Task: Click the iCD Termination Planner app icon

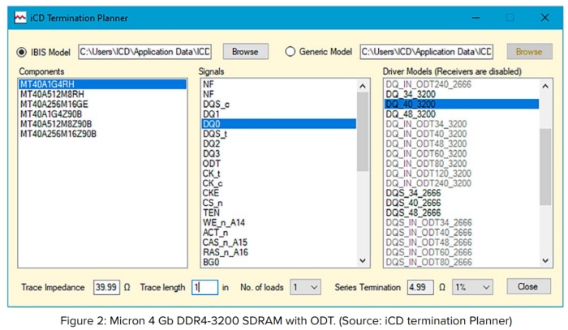Action: pos(20,17)
